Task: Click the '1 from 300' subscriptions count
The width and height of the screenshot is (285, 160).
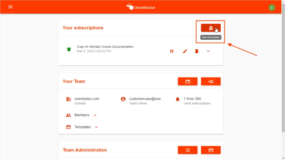Action: coord(192,99)
